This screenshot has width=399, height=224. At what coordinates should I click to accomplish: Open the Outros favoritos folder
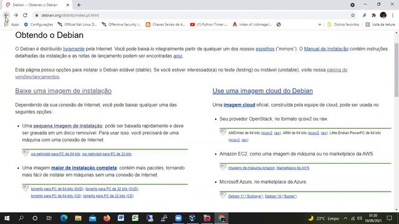343,25
